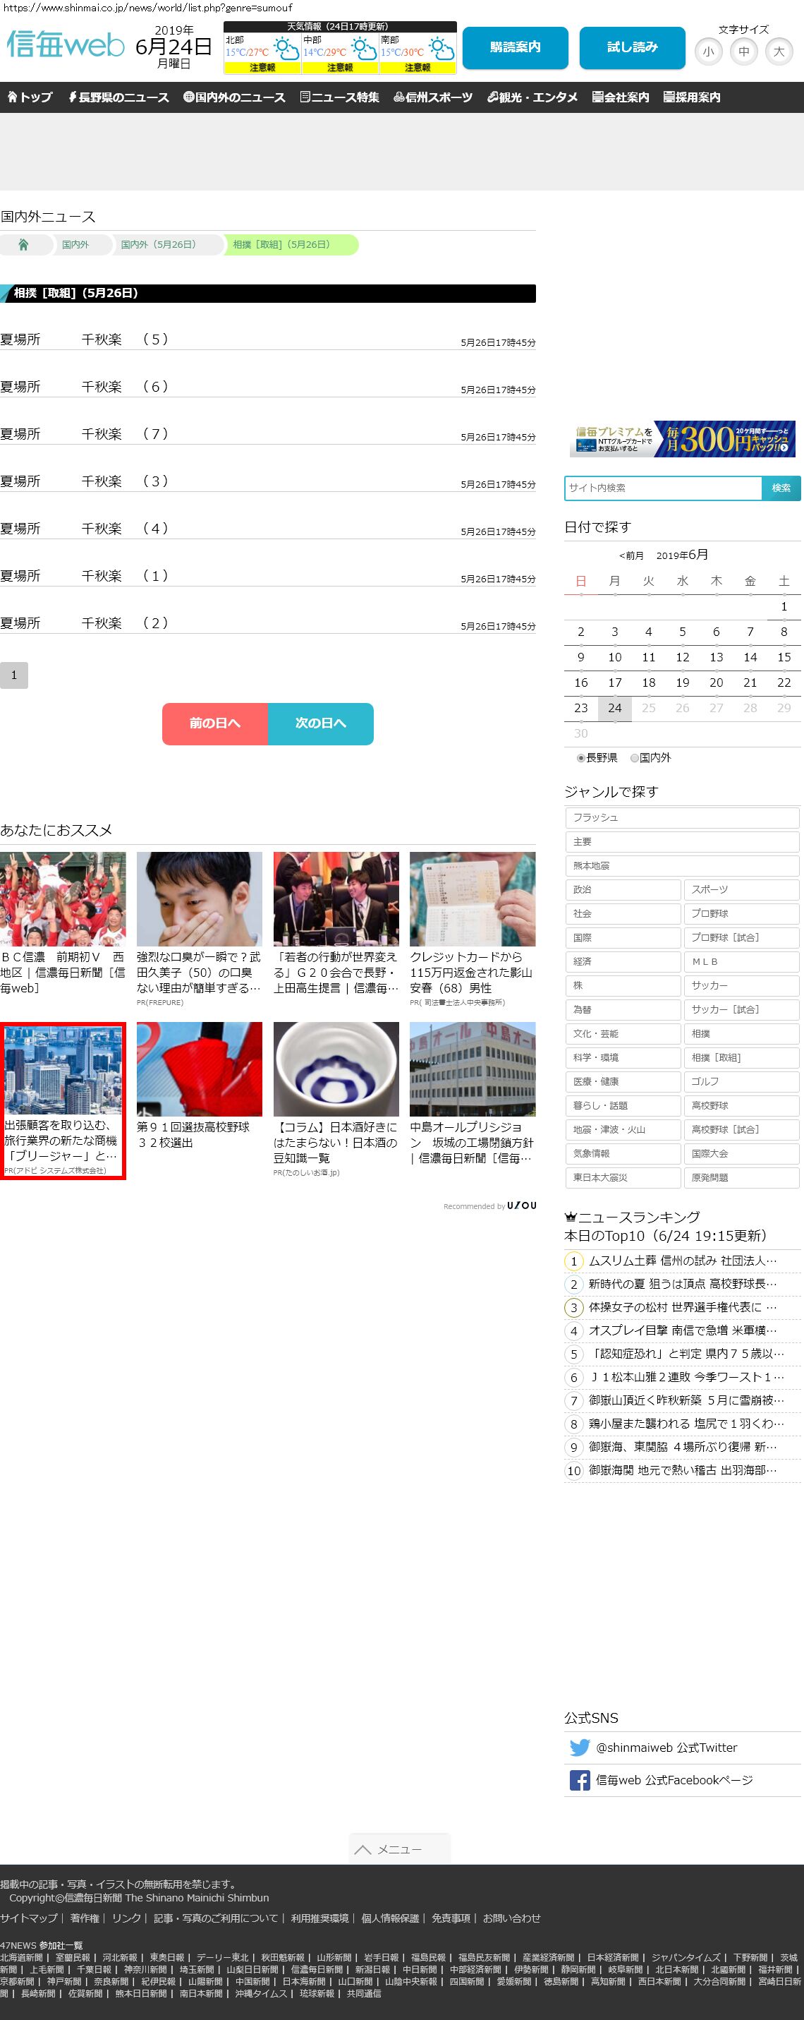The image size is (804, 2020).
Task: Expand the メニュー chevron at page bottom
Action: tap(363, 1850)
